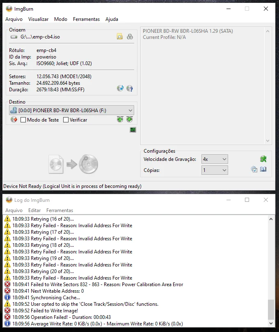The height and width of the screenshot is (332, 279).
Task: Click the Log do ImgBurn window icon
Action: [9, 200]
